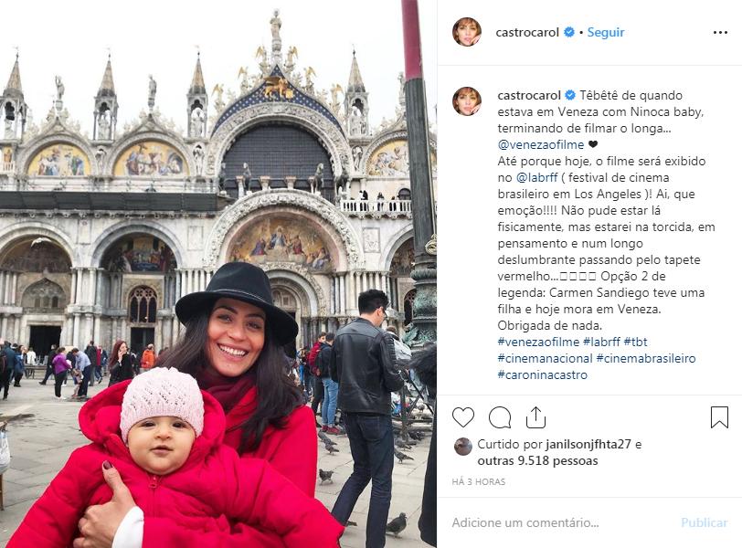The width and height of the screenshot is (742, 548).
Task: Open the @venezaofilme mention
Action: (540, 144)
